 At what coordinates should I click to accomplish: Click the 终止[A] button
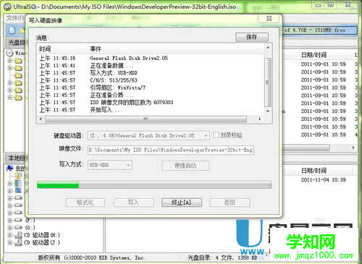click(182, 203)
